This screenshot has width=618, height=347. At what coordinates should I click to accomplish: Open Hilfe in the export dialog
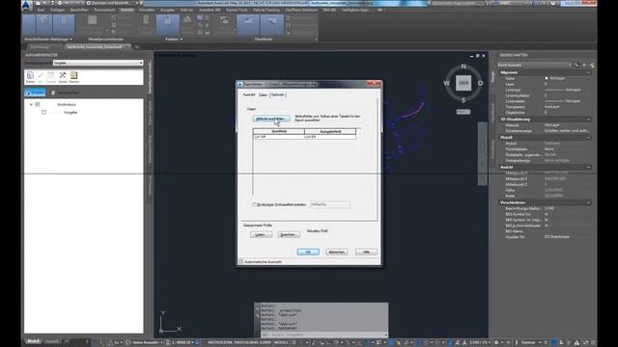click(x=366, y=252)
